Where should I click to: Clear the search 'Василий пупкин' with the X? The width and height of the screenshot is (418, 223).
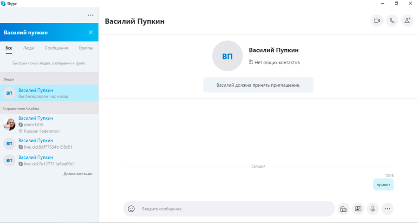pos(91,32)
